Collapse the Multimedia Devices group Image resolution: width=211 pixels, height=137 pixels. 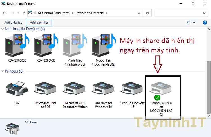[x=3, y=29]
